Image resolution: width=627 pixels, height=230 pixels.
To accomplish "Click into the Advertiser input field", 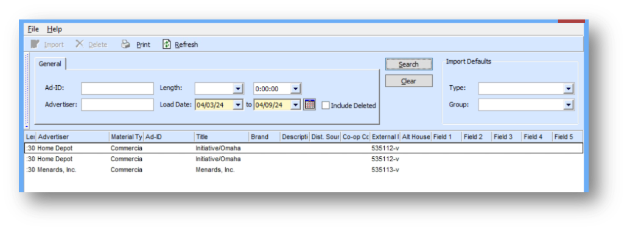I will tap(117, 105).
